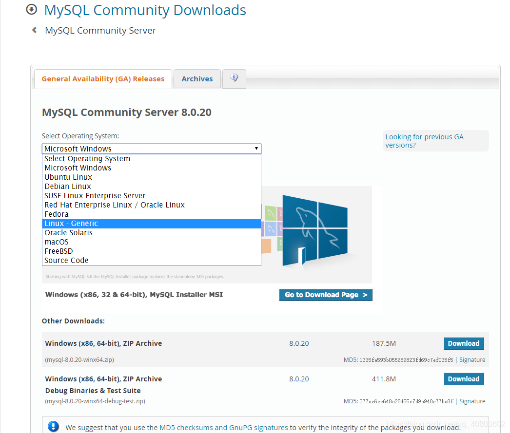Select SUSE Linux Enterprise Server option

tap(152, 195)
